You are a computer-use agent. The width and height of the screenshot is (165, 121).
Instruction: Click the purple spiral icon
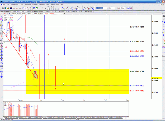(x=131, y=8)
